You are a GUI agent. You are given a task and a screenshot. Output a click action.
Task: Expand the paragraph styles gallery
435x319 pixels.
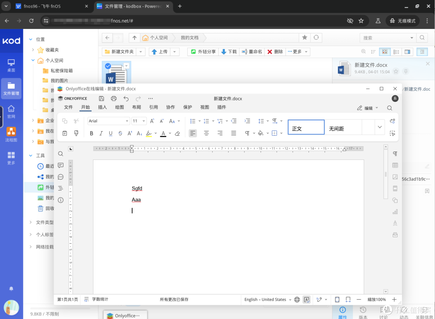point(379,127)
